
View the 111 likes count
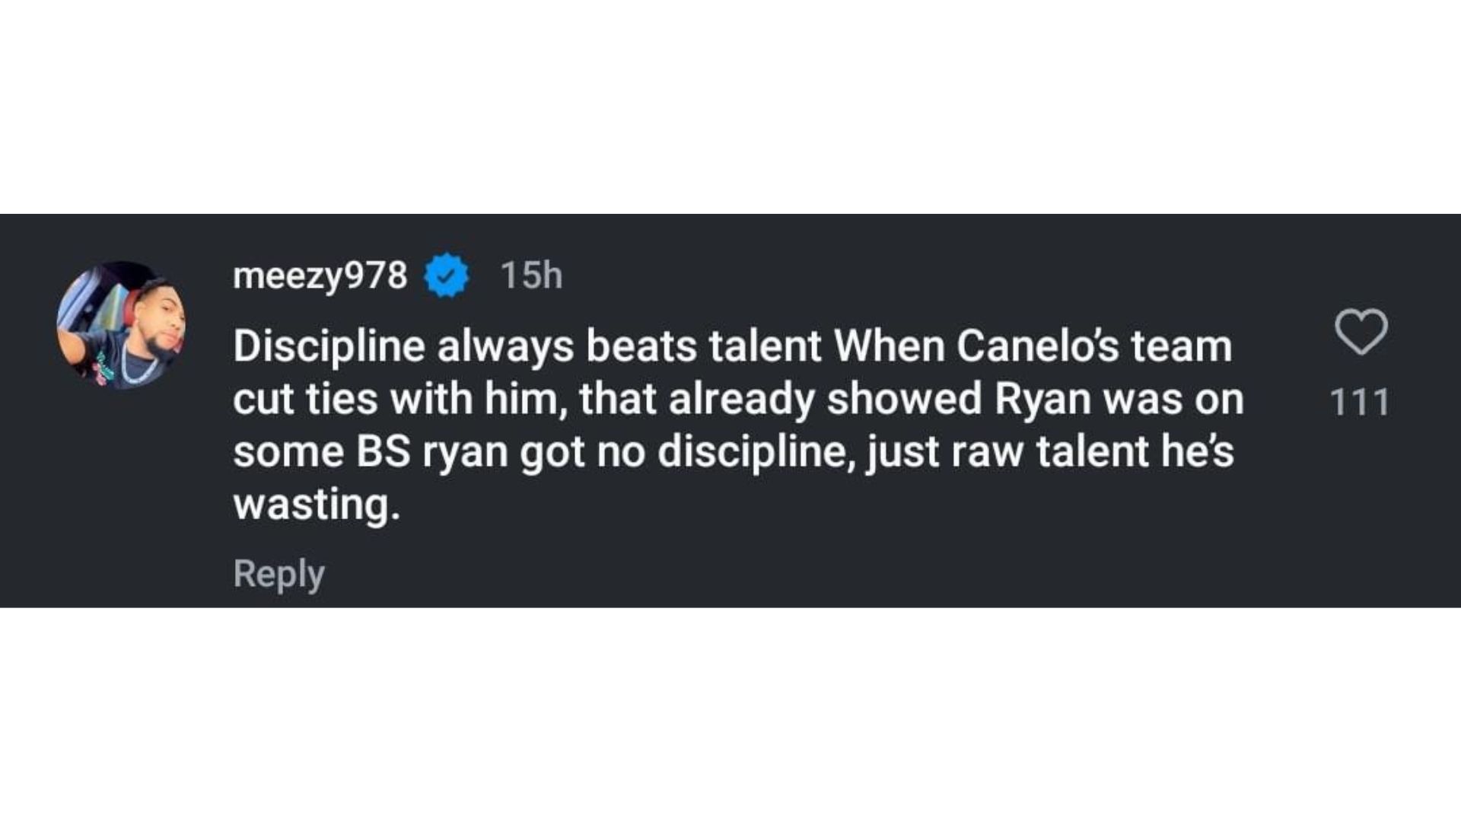point(1359,402)
